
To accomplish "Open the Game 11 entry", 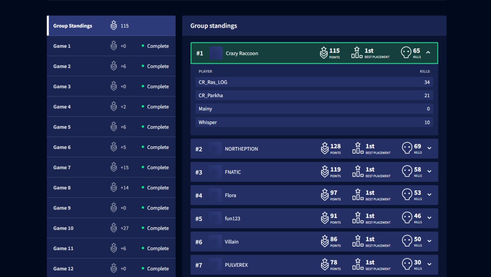I will click(x=111, y=248).
